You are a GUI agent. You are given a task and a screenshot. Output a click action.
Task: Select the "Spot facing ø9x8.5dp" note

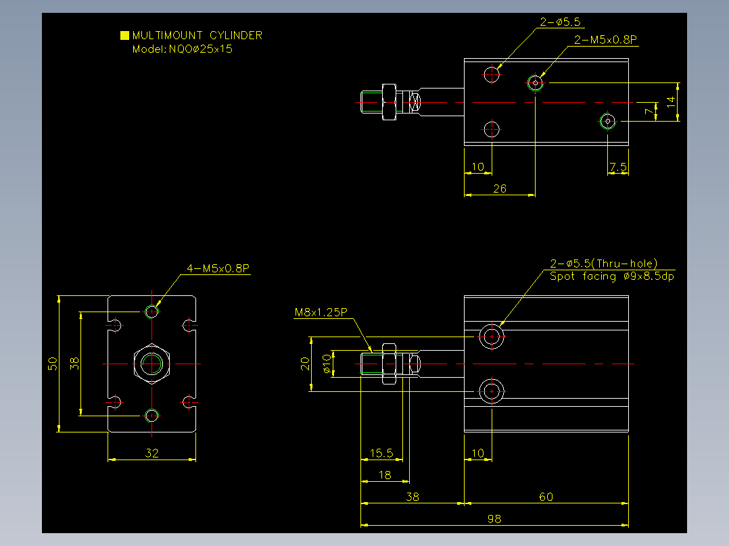point(612,276)
